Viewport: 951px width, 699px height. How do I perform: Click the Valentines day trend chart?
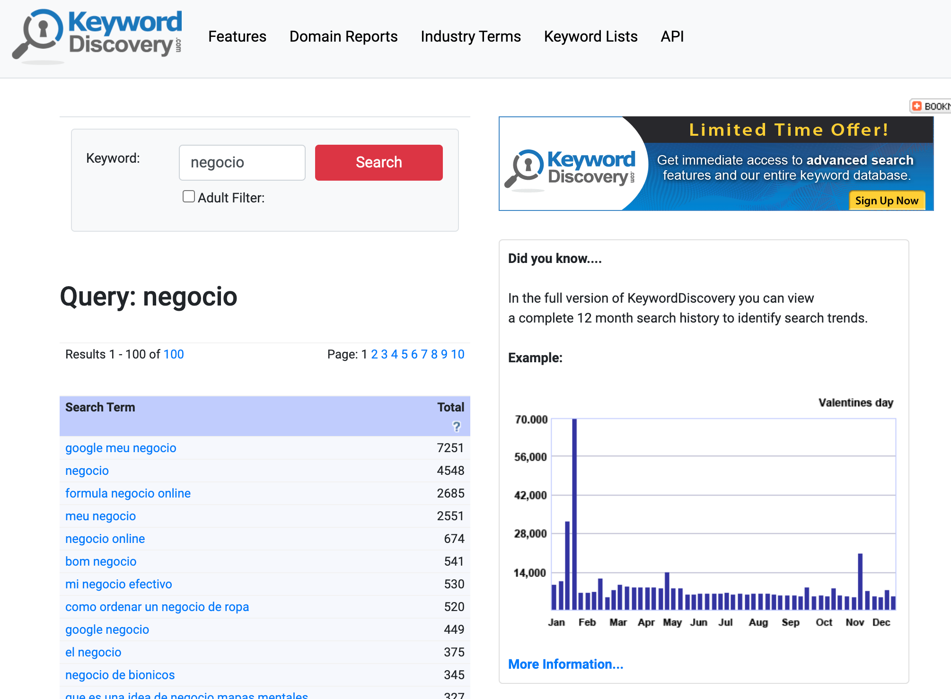[704, 512]
